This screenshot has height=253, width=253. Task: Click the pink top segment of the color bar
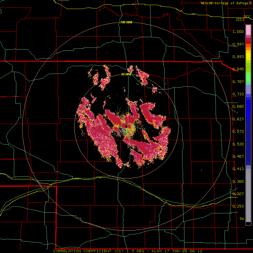[x=248, y=30]
